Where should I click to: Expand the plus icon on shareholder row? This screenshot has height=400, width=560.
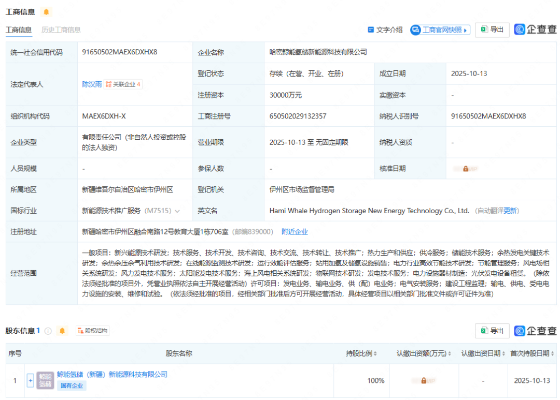(30, 380)
